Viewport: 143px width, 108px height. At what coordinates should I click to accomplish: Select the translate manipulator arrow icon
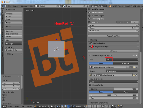[x=68, y=106]
